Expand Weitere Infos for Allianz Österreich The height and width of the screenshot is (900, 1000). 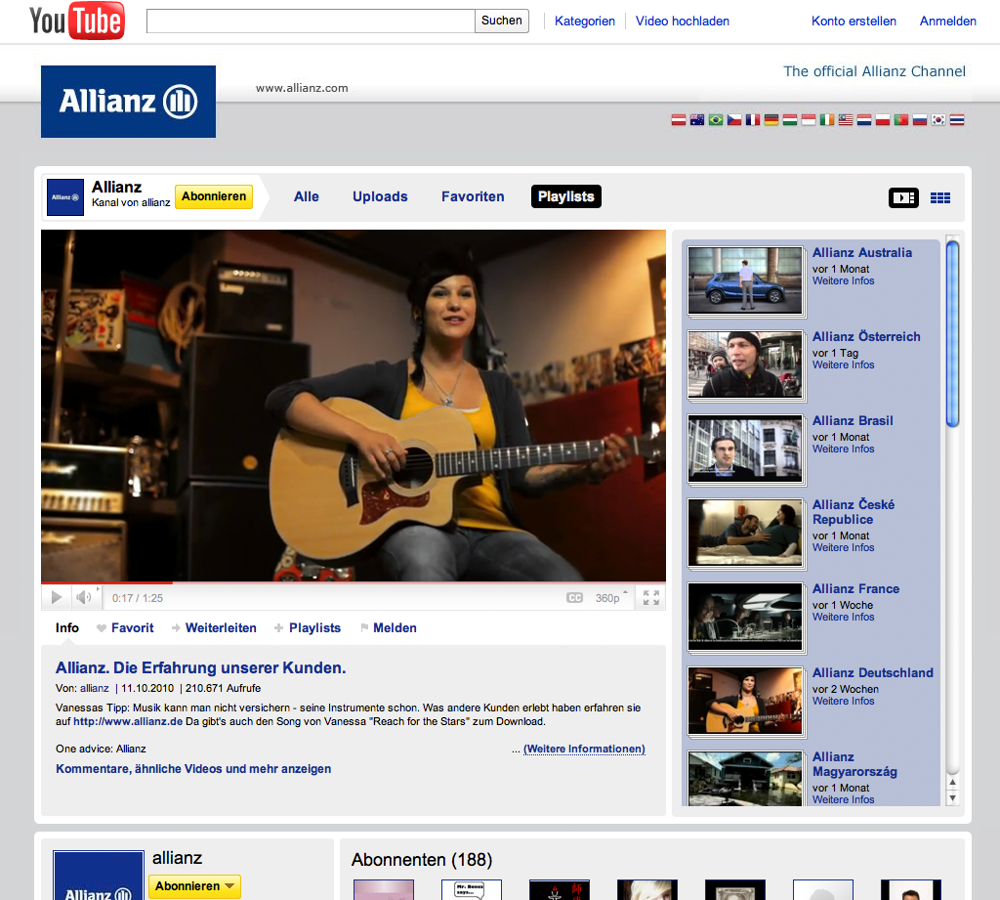coord(843,365)
